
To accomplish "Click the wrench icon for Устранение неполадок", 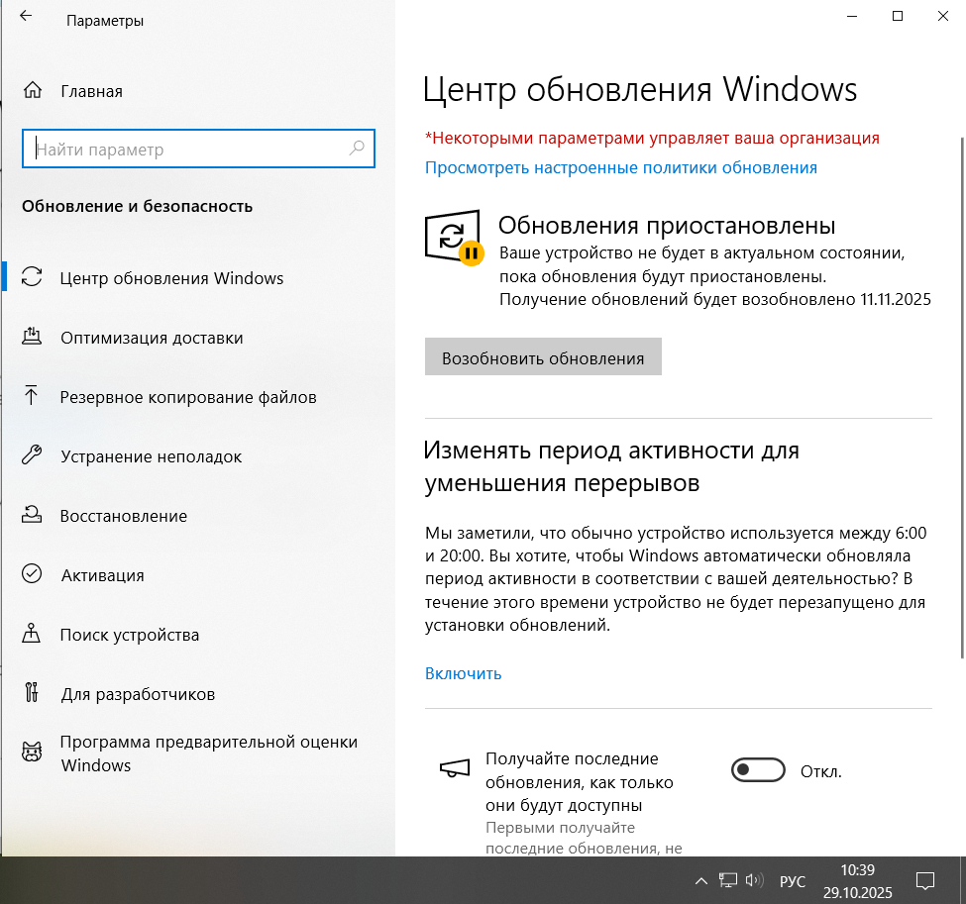I will coord(32,455).
